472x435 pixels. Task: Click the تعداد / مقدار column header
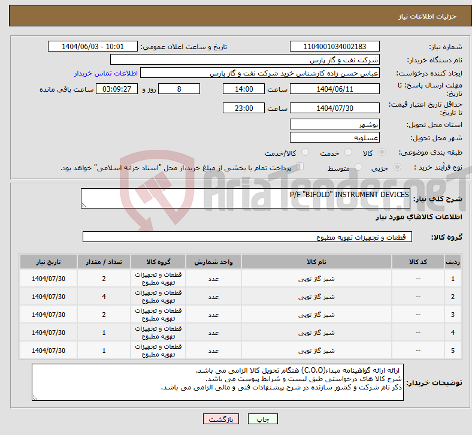[x=104, y=262]
